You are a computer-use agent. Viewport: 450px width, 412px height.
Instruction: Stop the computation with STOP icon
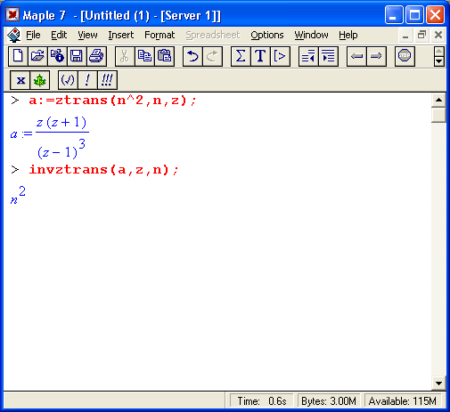(x=405, y=56)
